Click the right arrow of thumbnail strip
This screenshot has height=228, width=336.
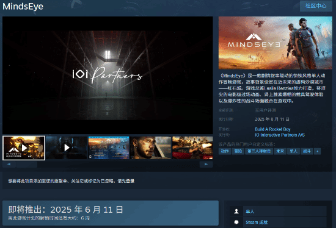click(x=206, y=164)
